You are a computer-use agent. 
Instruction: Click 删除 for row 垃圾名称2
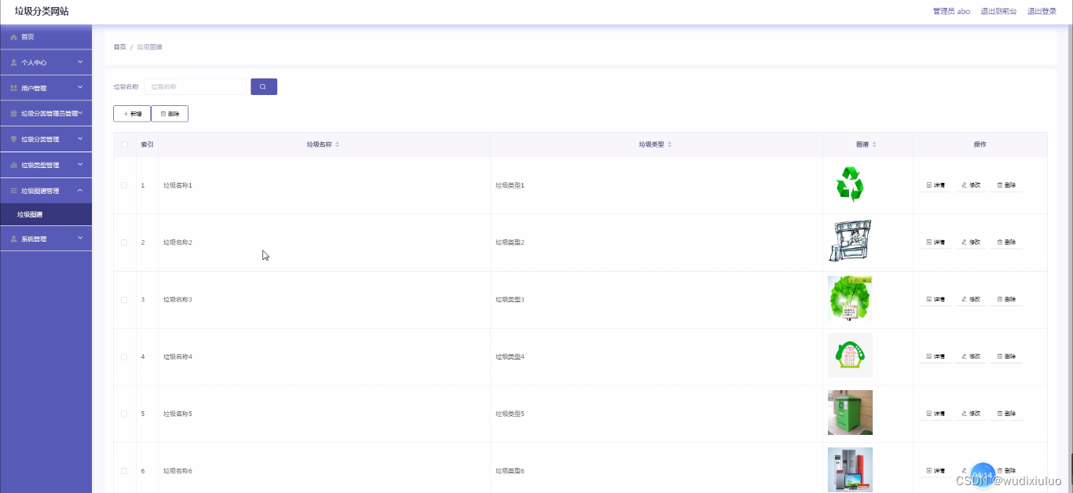(x=1006, y=243)
